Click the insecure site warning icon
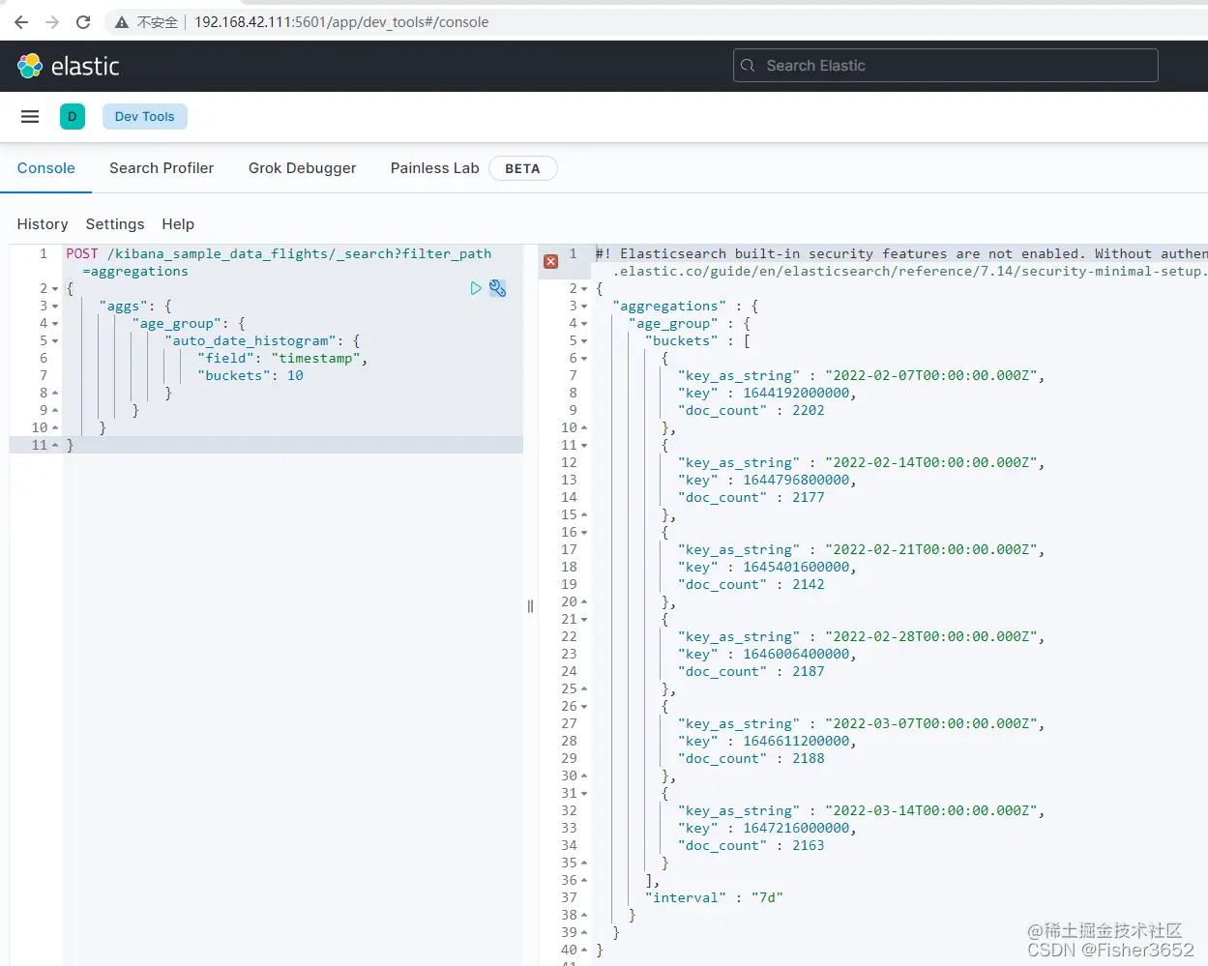Image resolution: width=1208 pixels, height=966 pixels. [x=122, y=21]
